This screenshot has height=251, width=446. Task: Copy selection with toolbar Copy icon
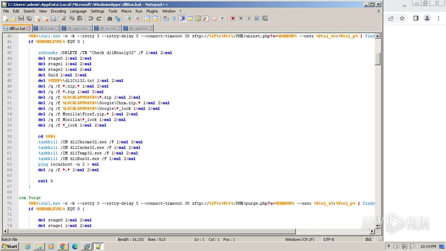72,18
